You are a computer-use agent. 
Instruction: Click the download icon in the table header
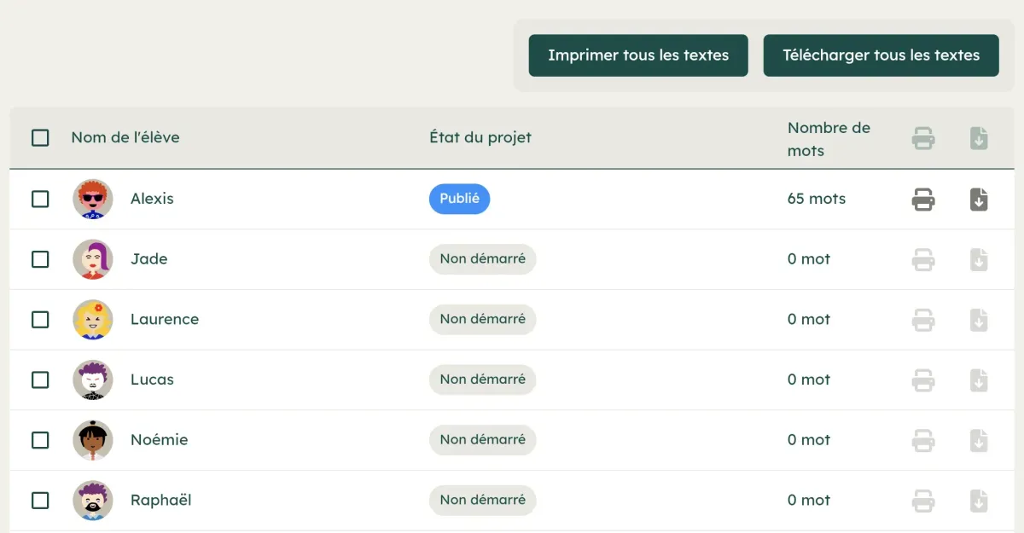coord(979,138)
